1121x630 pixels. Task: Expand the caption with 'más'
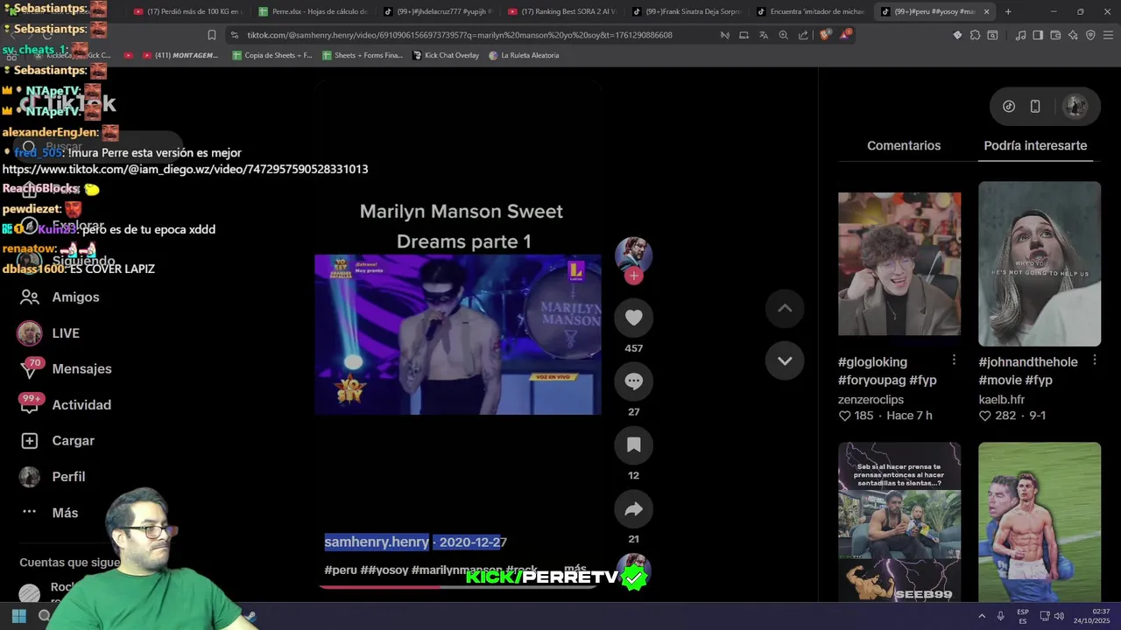coord(575,569)
